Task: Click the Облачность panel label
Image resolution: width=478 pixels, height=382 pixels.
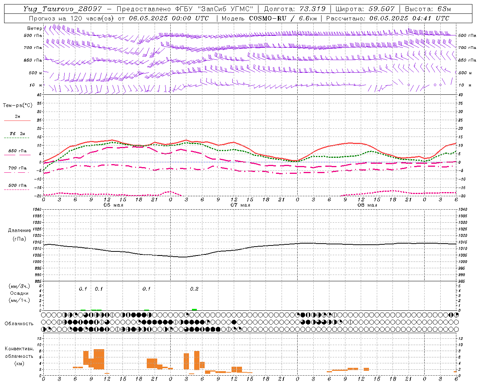Action: 19,324
